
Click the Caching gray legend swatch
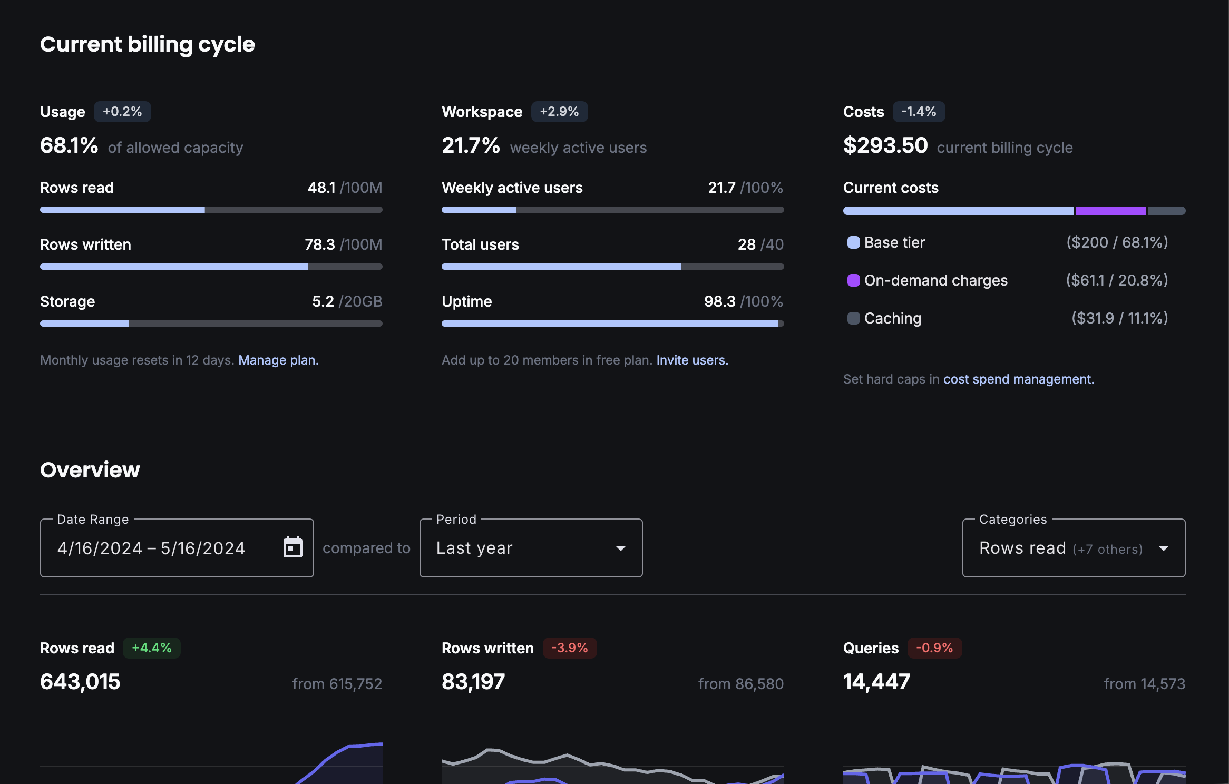click(x=853, y=318)
